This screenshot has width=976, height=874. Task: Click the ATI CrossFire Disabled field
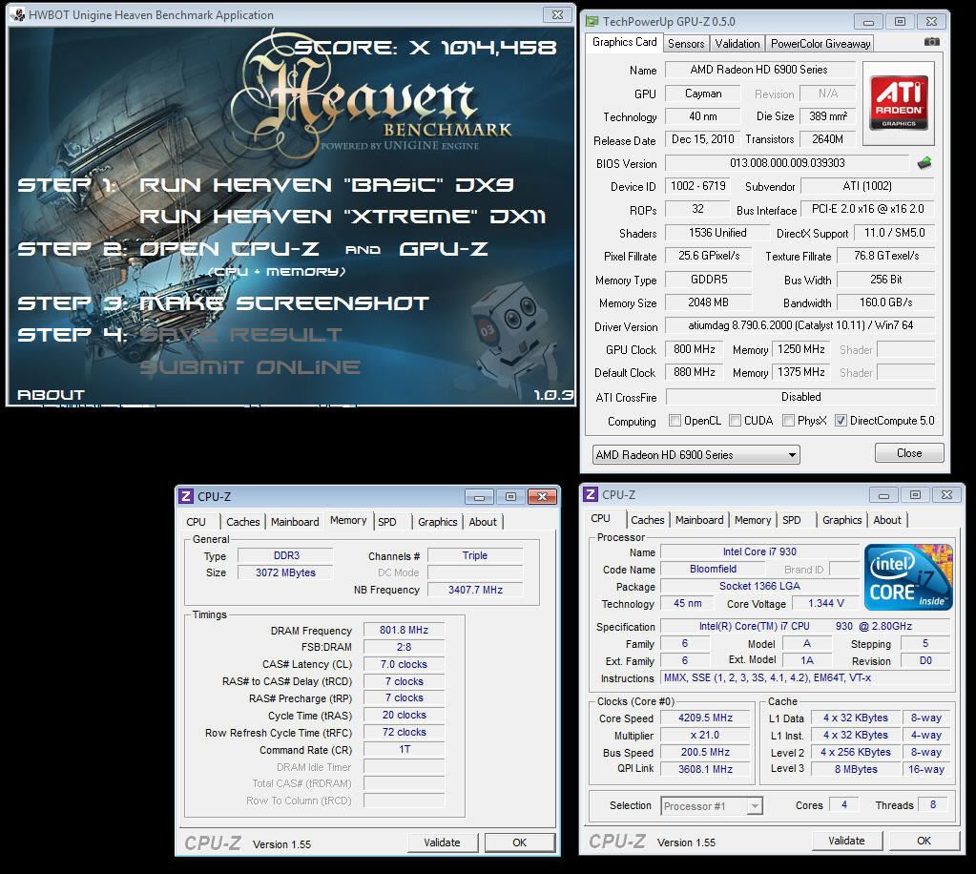pyautogui.click(x=800, y=397)
